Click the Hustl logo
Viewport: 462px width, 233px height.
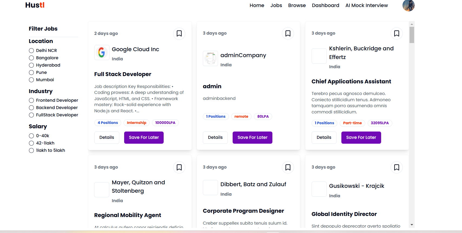click(35, 5)
